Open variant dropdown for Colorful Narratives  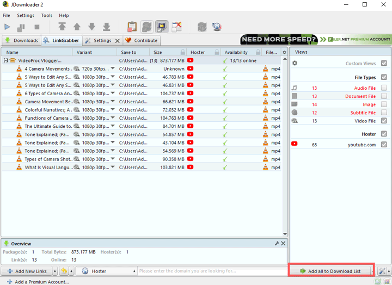113,109
